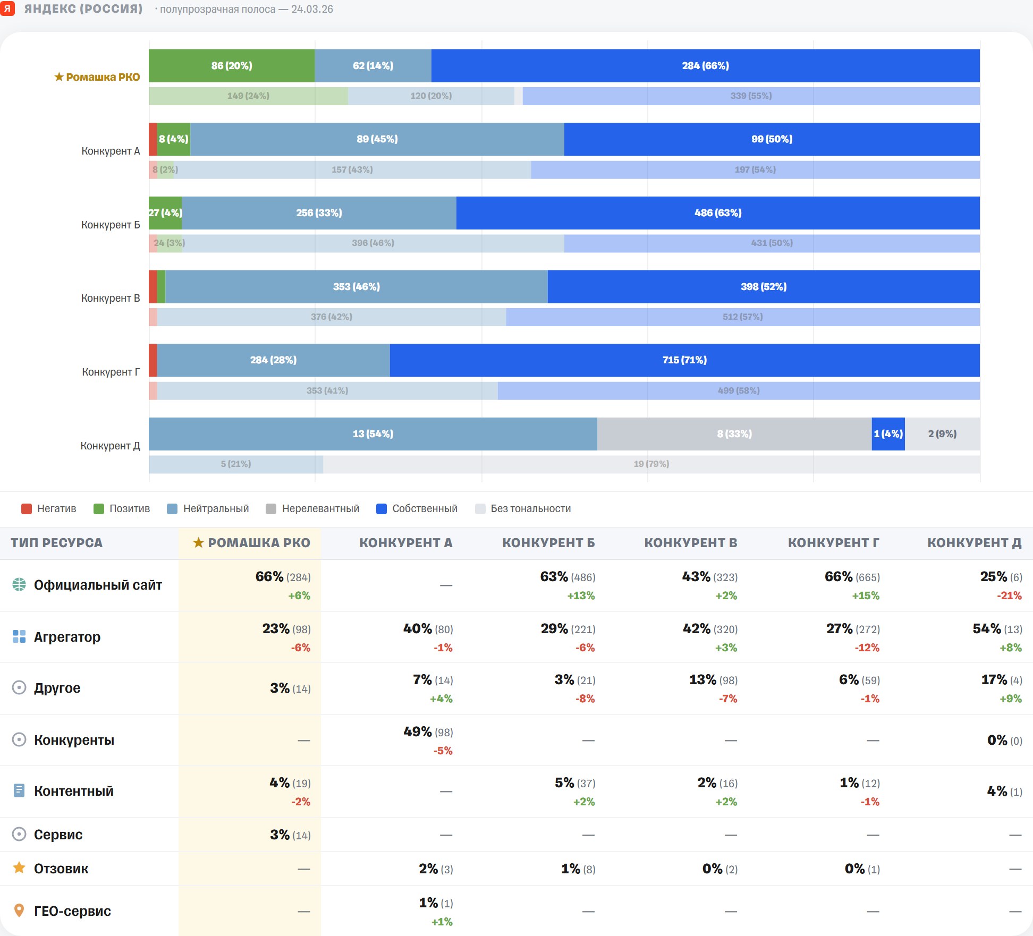Click the -21% change under Конкурент Д
Screen dimensions: 1033x936
1009,595
